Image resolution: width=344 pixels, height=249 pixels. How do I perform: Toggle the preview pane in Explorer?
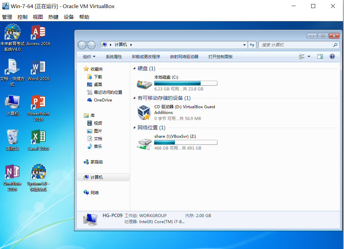(x=320, y=56)
